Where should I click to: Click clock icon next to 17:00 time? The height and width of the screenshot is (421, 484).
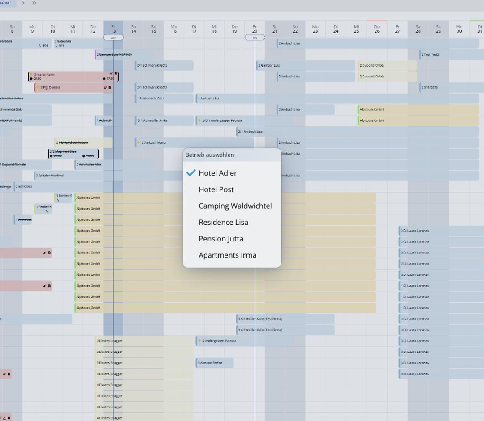104,79
